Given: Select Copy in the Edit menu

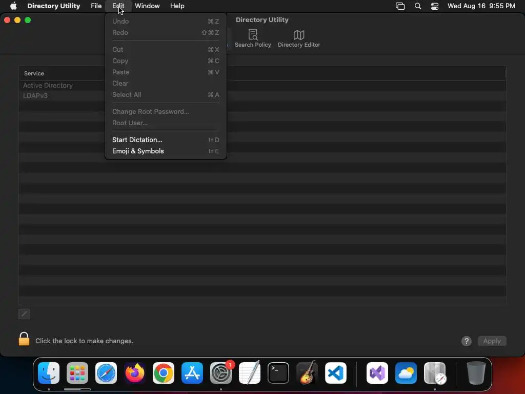Looking at the screenshot, I should tap(166, 61).
